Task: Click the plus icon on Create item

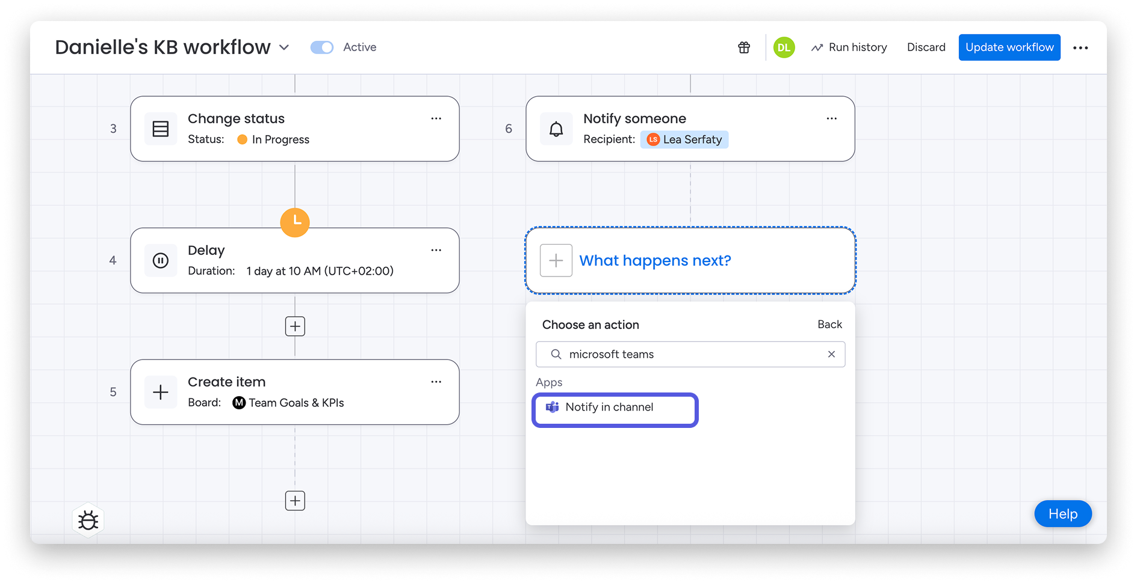Action: coord(161,392)
